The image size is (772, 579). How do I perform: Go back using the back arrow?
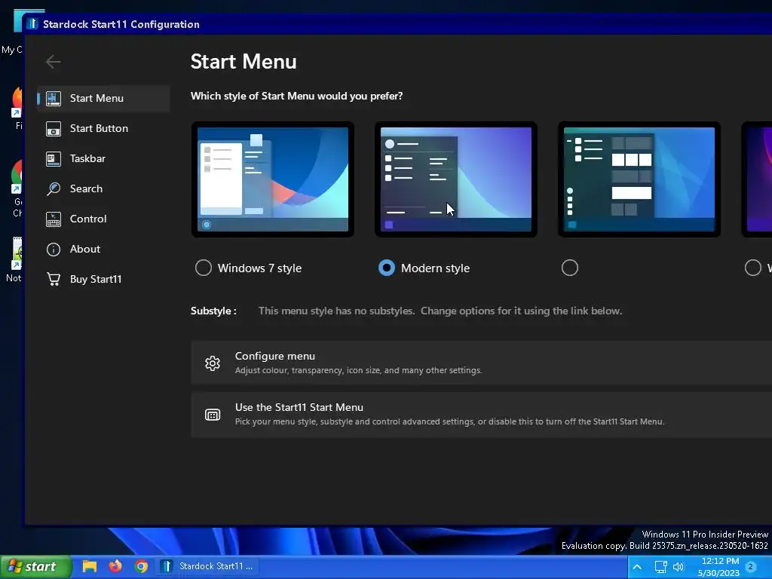point(54,62)
